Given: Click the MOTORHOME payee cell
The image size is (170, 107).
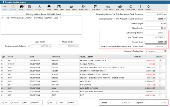Looking at the screenshot, I should coord(106,85).
